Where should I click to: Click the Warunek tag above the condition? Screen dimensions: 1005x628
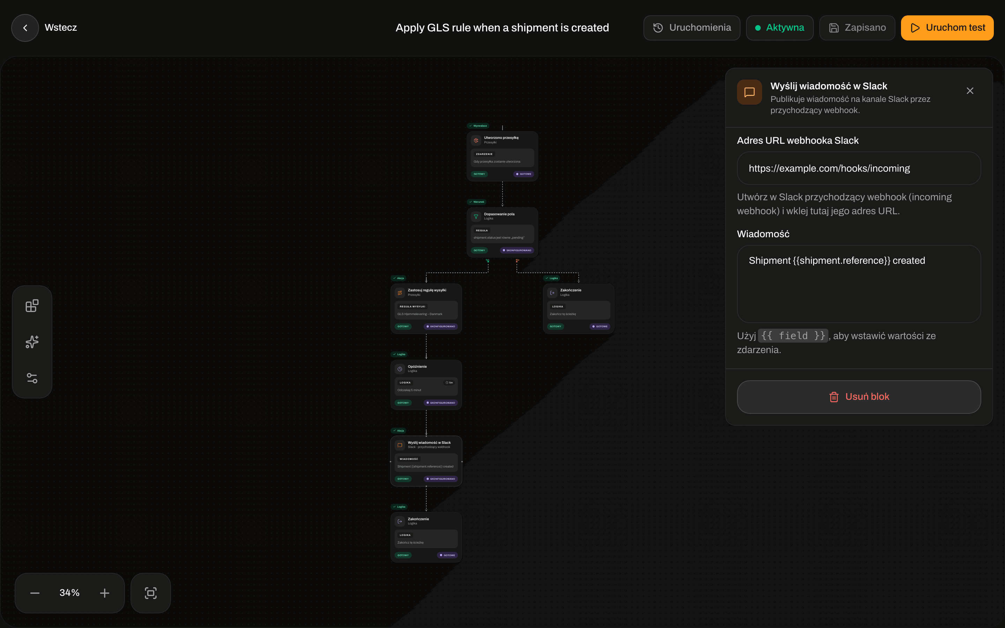tap(477, 202)
